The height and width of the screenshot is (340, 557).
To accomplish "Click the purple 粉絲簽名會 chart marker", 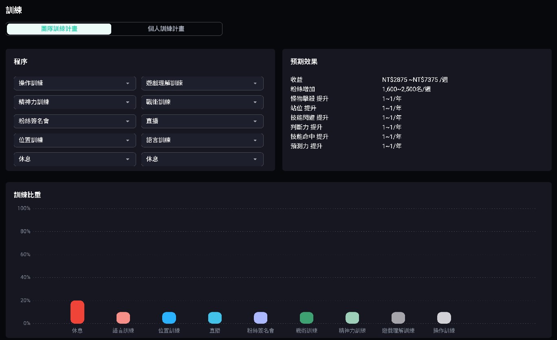I will coord(260,318).
